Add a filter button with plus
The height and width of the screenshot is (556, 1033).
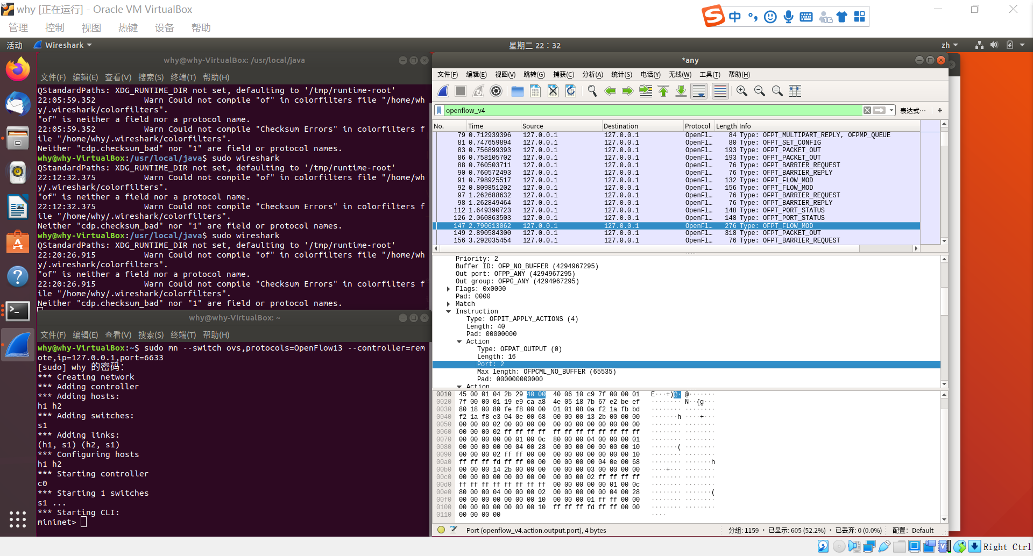(x=940, y=111)
